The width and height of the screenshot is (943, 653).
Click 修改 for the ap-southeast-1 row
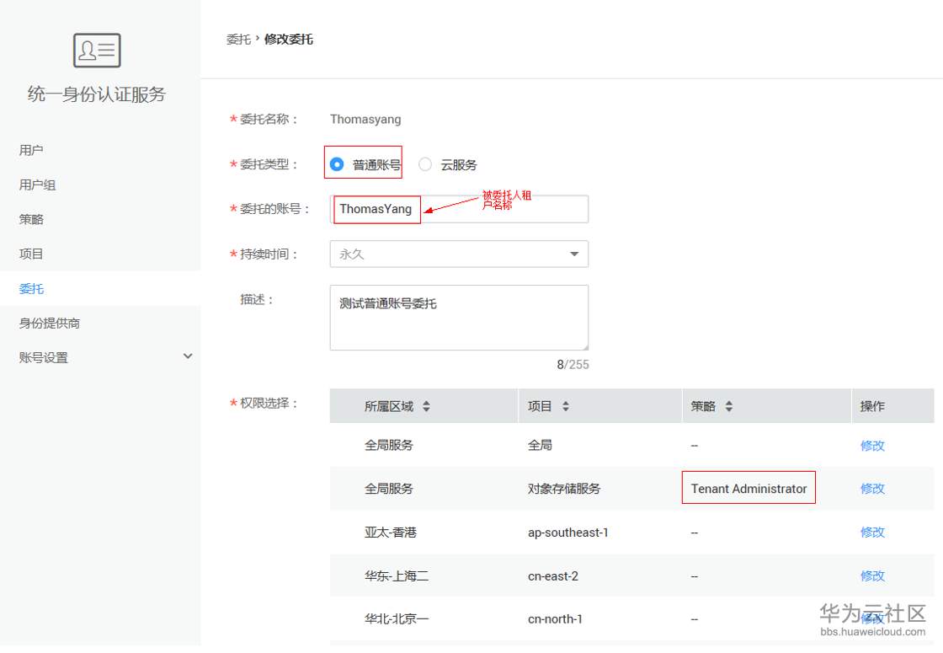click(872, 532)
